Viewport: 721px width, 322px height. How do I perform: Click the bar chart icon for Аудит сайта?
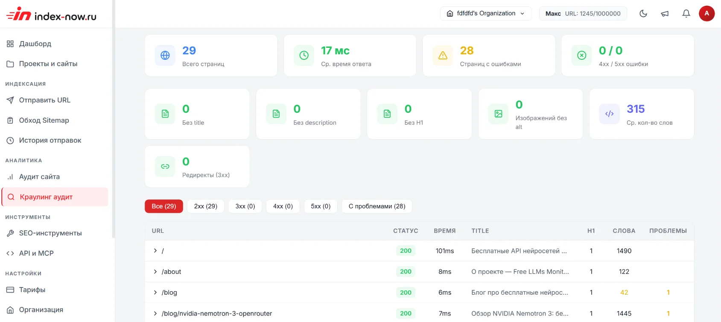coord(10,177)
